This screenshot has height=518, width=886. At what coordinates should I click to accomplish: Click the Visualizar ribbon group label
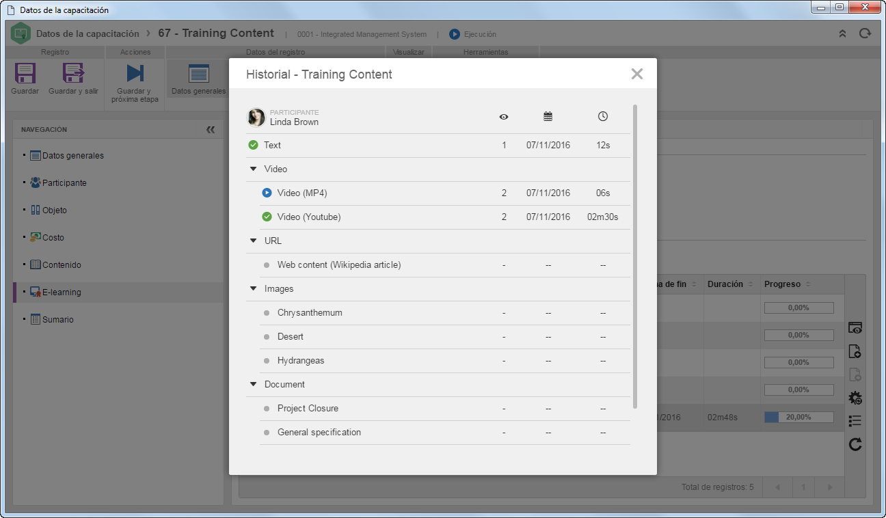click(409, 52)
